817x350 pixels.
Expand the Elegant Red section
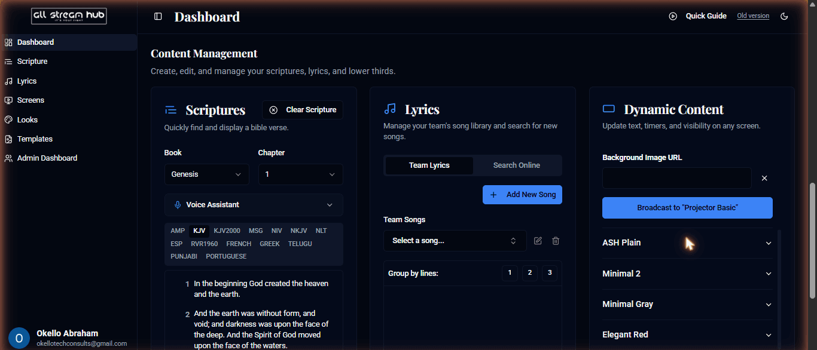(687, 334)
